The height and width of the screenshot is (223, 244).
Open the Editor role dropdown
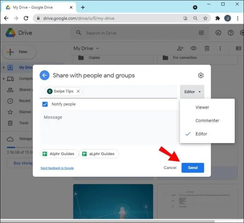(192, 92)
